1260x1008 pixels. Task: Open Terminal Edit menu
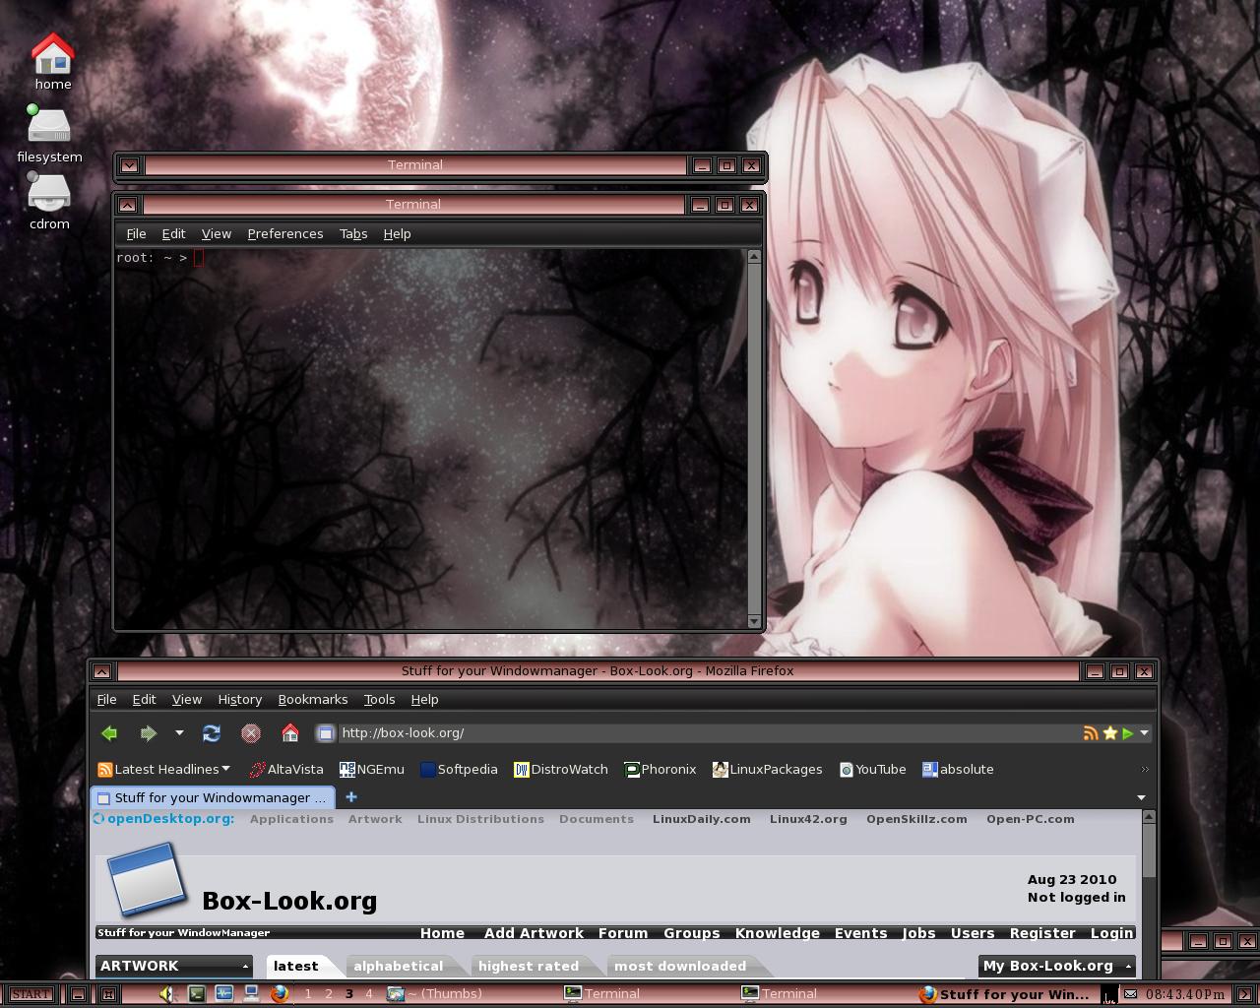pyautogui.click(x=173, y=234)
